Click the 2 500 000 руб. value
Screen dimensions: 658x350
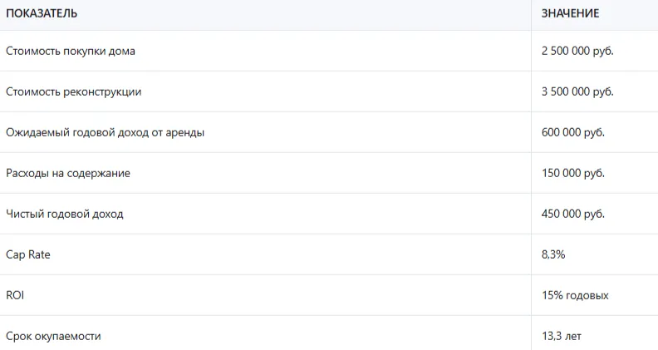(x=577, y=51)
